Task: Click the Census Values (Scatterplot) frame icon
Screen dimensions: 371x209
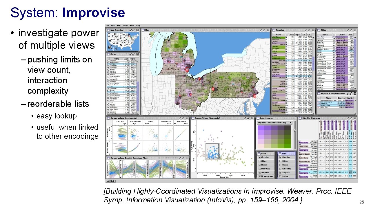Action: pos(193,118)
